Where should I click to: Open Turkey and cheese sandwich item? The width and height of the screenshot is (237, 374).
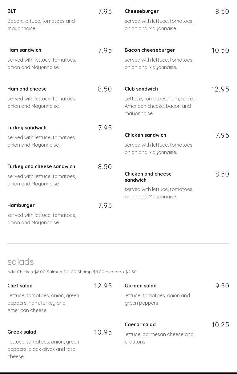point(41,167)
